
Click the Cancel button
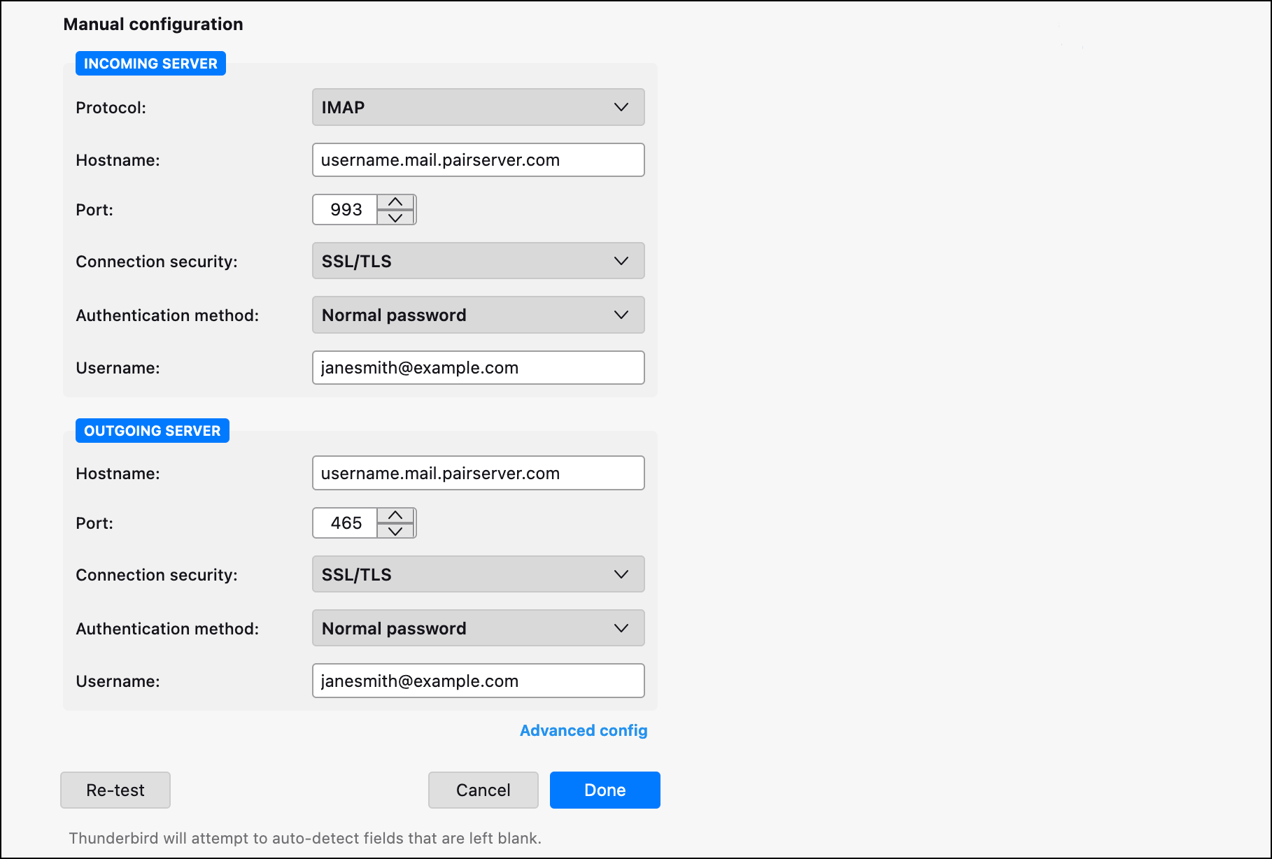[x=483, y=790]
